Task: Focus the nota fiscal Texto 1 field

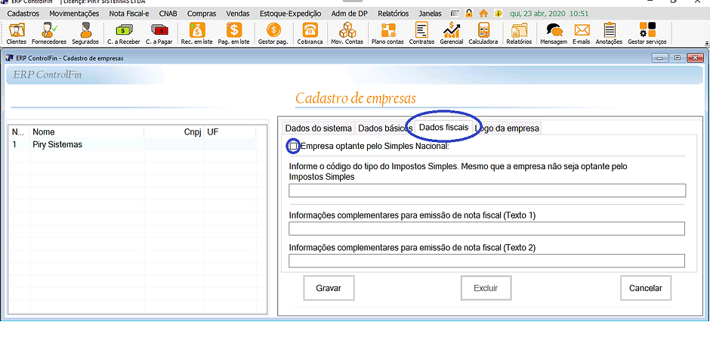Action: 486,229
